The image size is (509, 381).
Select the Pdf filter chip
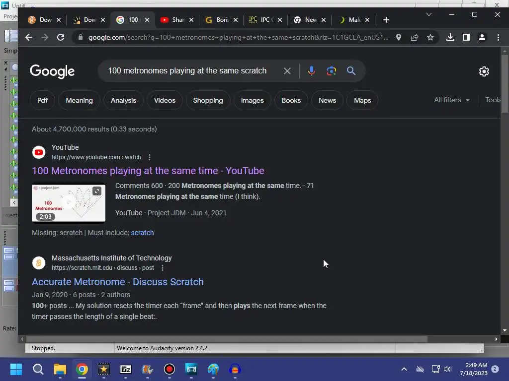tap(42, 100)
